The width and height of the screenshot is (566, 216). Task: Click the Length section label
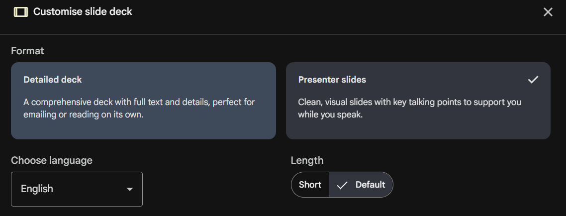click(x=307, y=160)
